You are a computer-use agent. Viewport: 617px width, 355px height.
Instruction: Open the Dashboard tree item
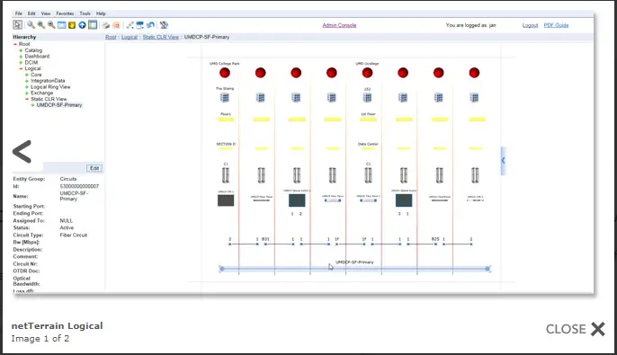pos(37,57)
